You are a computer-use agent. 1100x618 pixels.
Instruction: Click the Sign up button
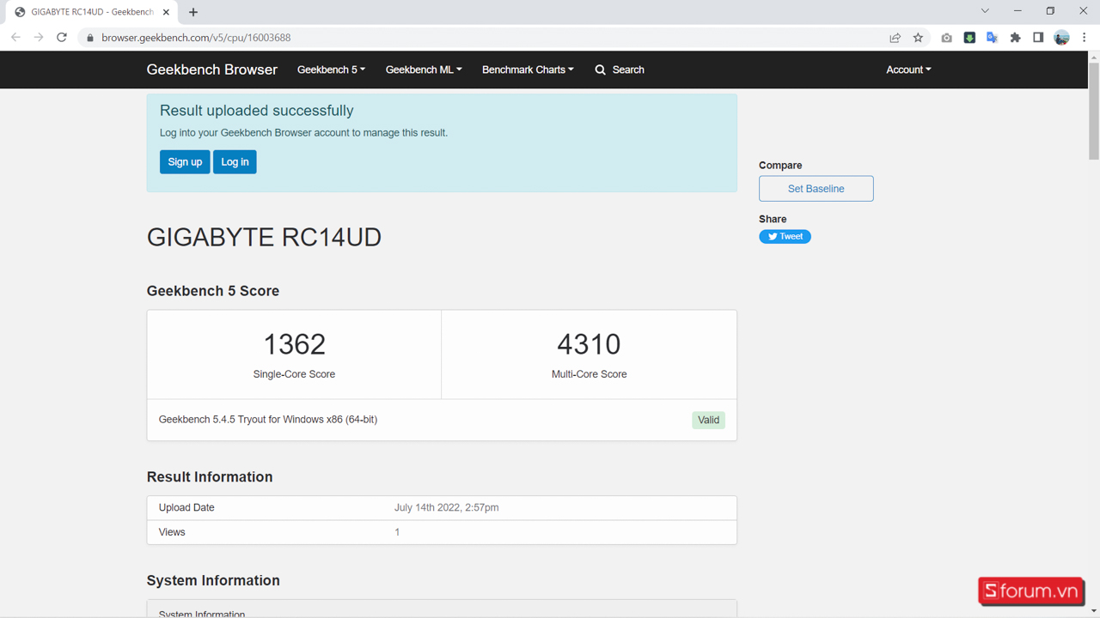(x=185, y=162)
